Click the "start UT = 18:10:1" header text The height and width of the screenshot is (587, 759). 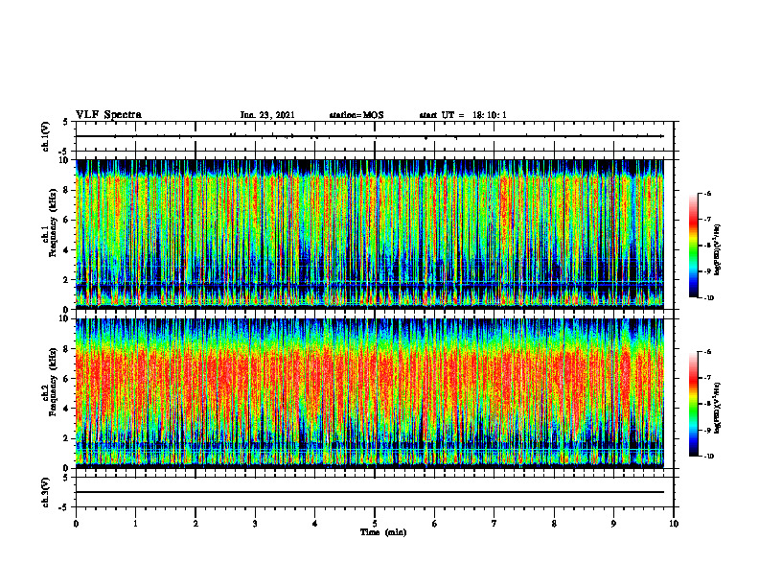click(x=463, y=115)
